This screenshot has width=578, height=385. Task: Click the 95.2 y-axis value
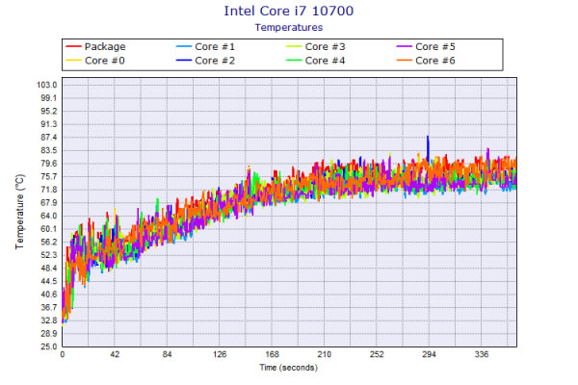pyautogui.click(x=49, y=112)
